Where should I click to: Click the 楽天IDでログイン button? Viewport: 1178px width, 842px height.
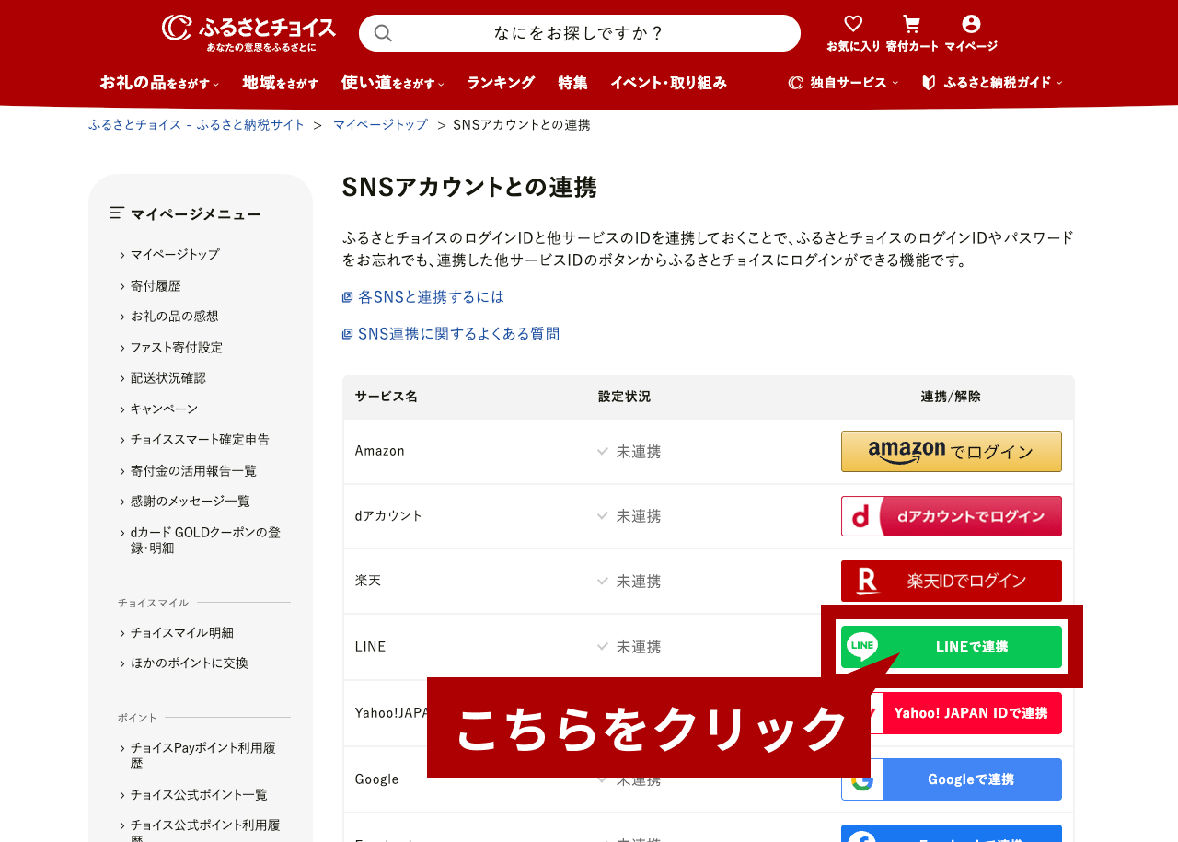pyautogui.click(x=952, y=581)
